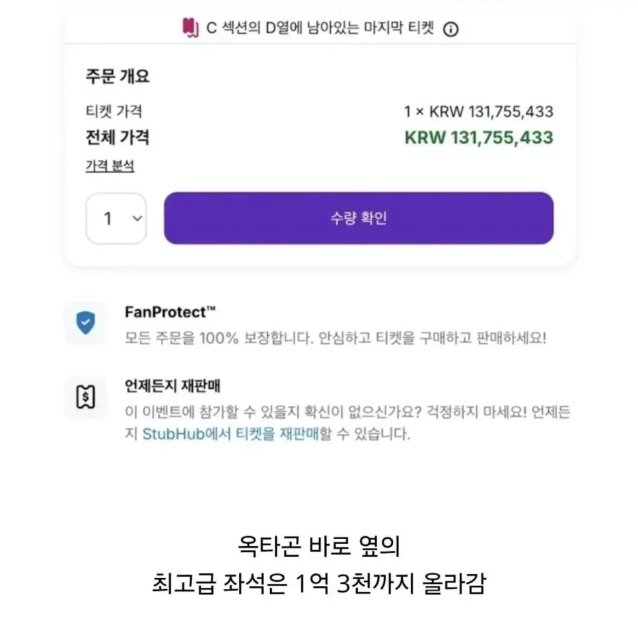Click the resale ticket dollar icon
The height and width of the screenshot is (644, 638).
point(85,396)
